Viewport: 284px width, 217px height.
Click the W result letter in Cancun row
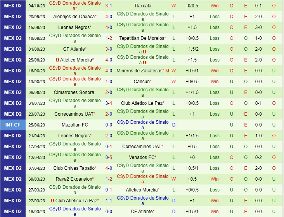173,82
